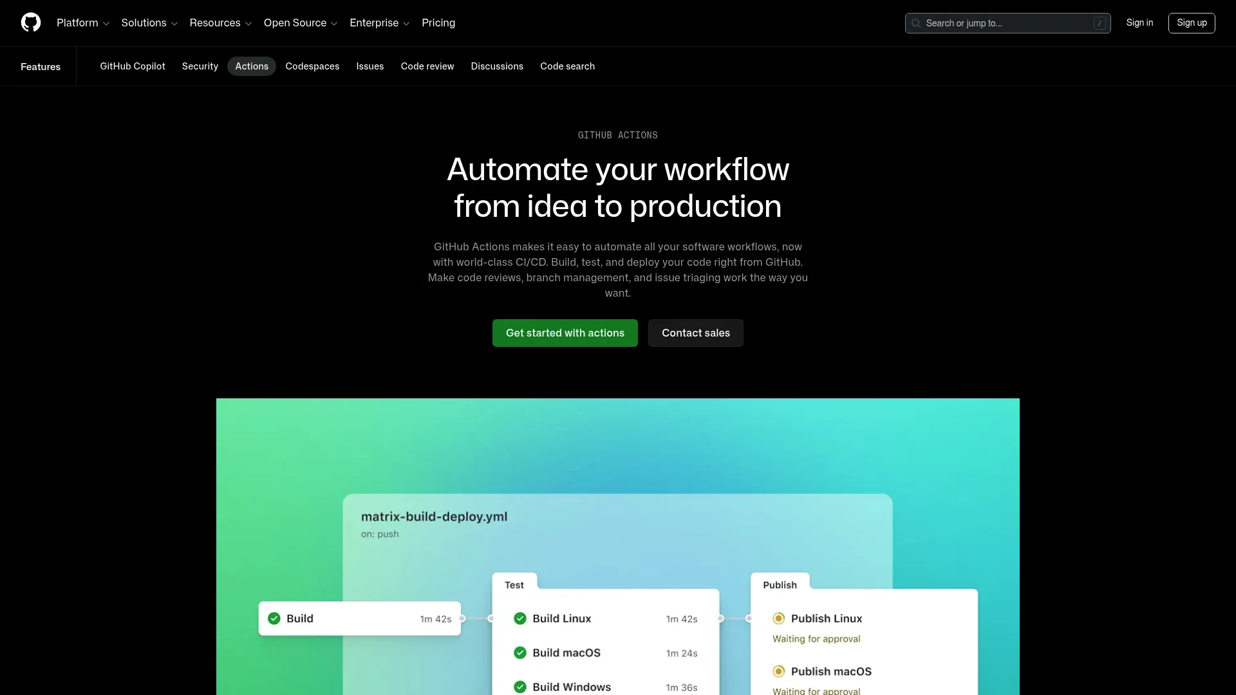The width and height of the screenshot is (1236, 695).
Task: Click the pending icon beside Publish macOS
Action: (779, 671)
